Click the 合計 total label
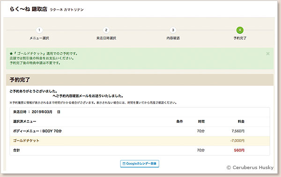281x177 pixels. pyautogui.click(x=16, y=150)
